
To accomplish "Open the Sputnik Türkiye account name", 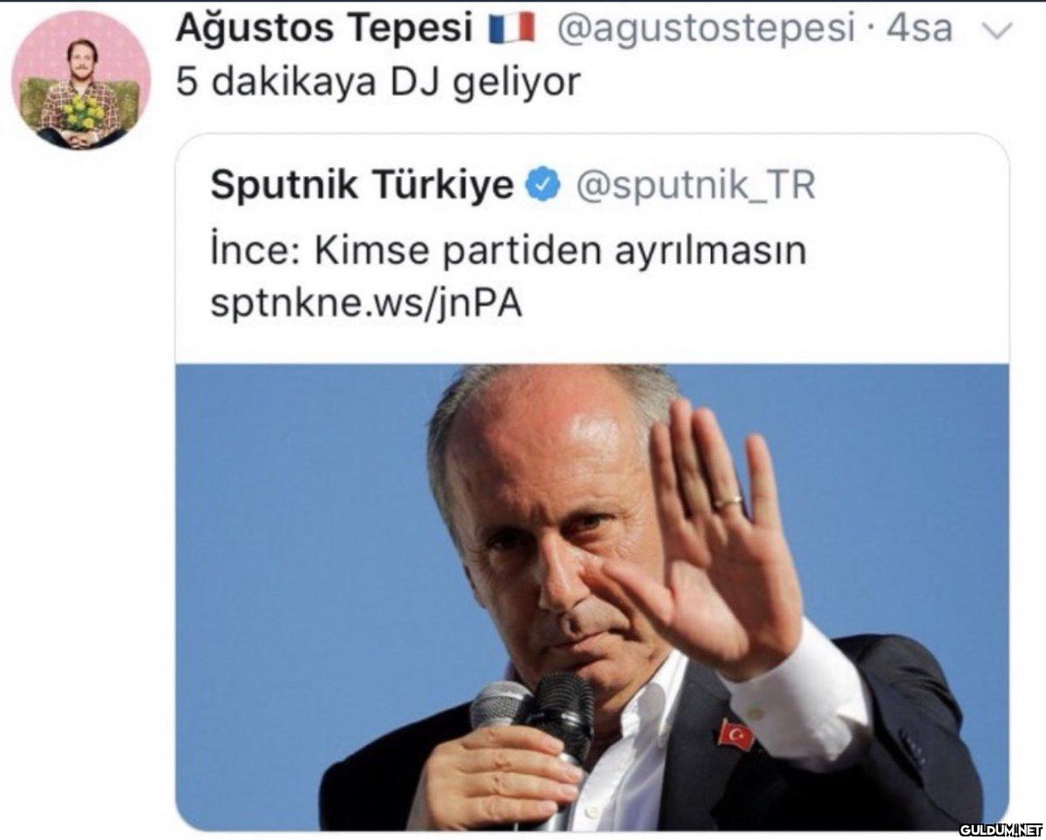I will click(x=363, y=185).
